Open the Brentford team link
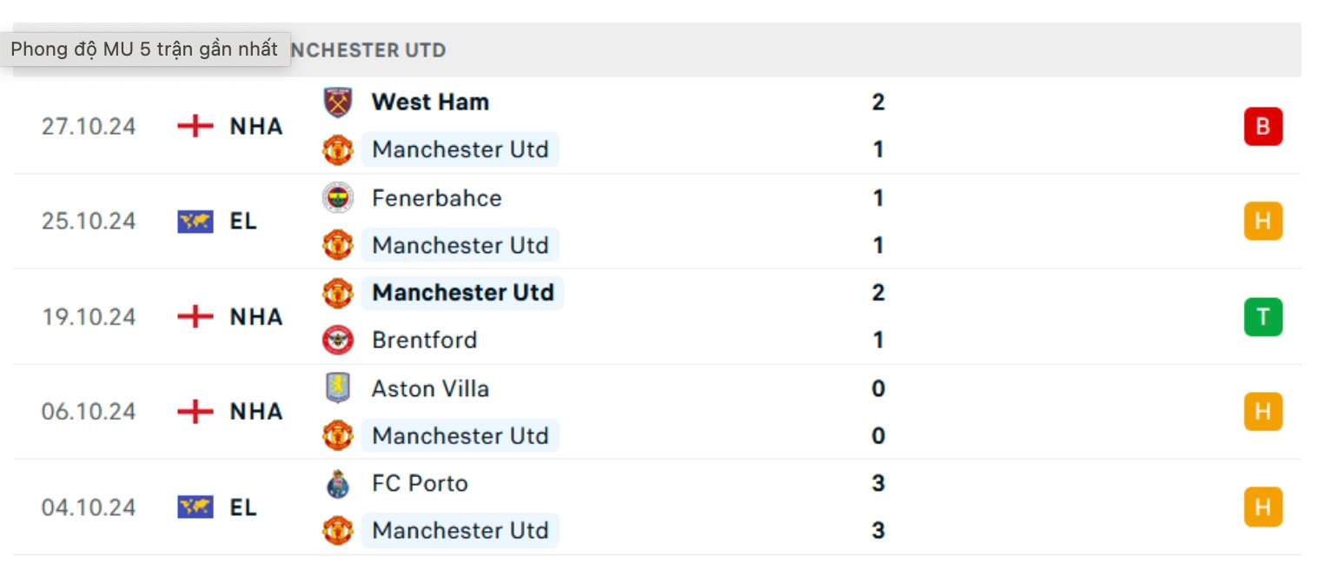The image size is (1331, 577). (424, 340)
